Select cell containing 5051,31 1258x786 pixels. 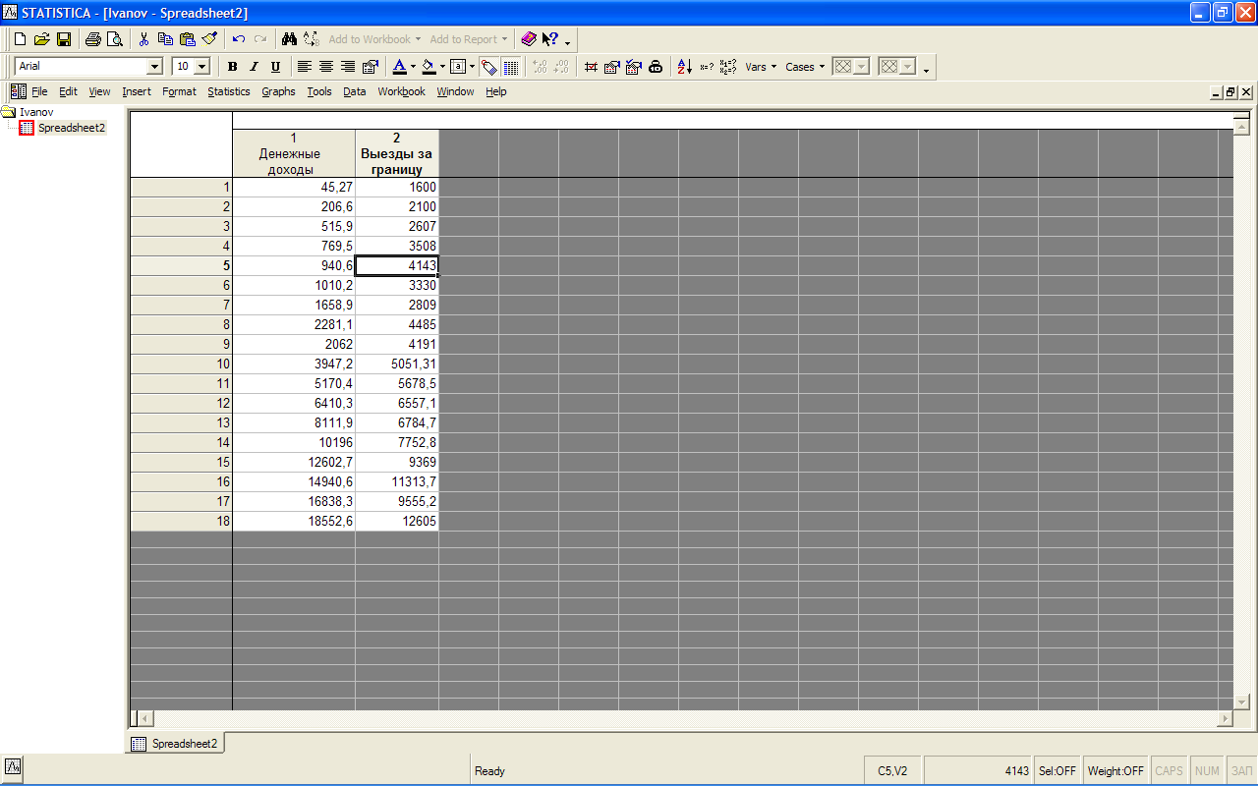tap(397, 364)
